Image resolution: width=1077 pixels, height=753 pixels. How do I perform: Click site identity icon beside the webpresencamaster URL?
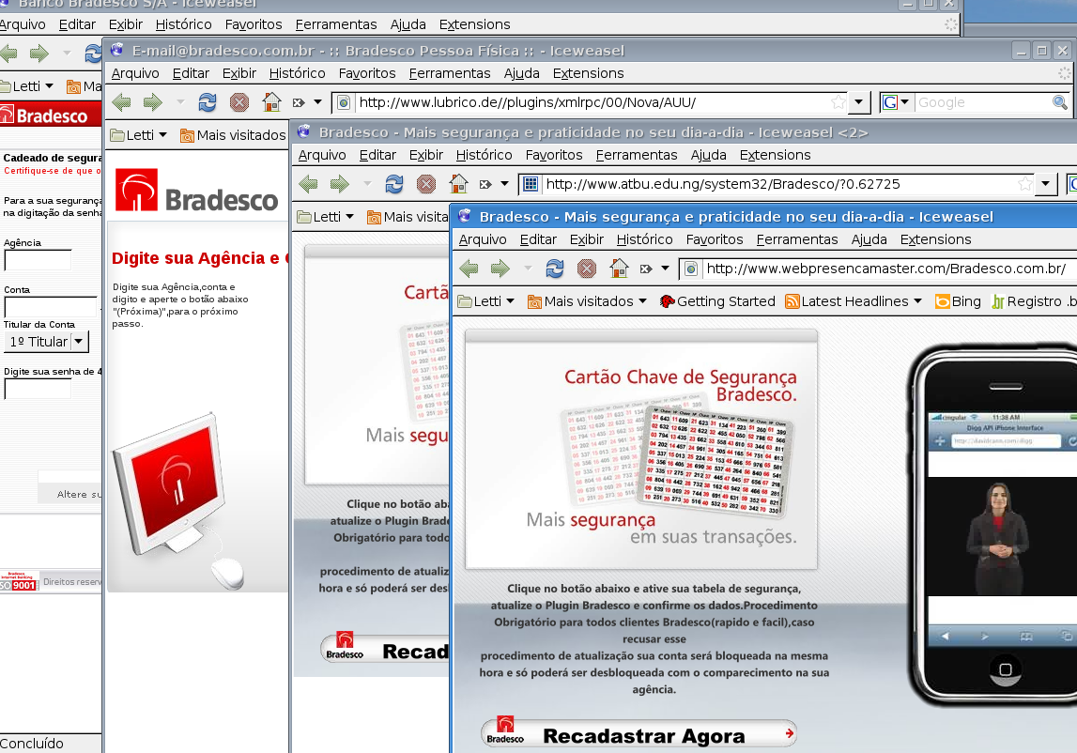pyautogui.click(x=692, y=269)
